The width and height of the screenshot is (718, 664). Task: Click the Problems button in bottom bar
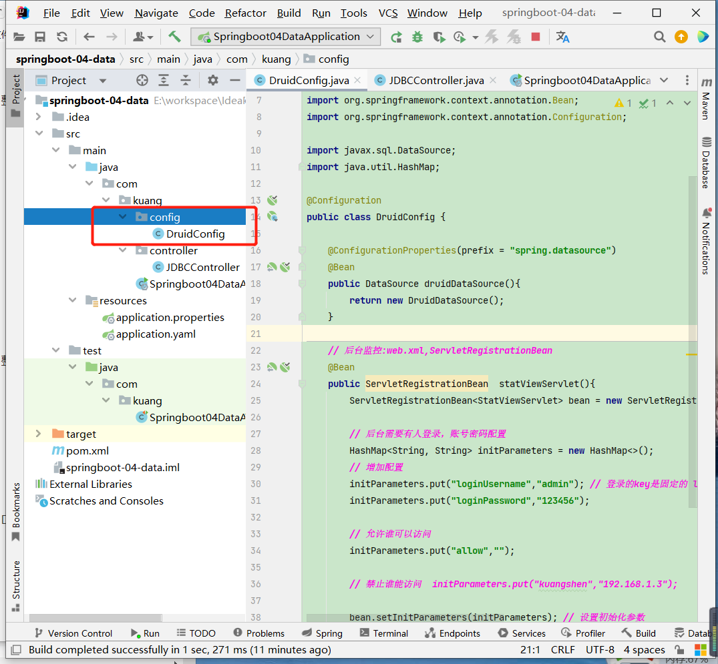[259, 633]
